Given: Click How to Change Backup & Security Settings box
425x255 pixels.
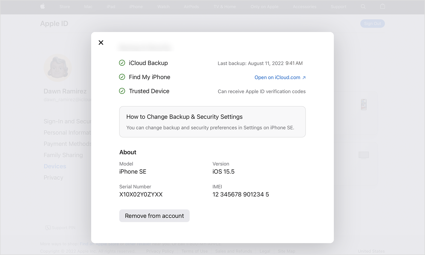Looking at the screenshot, I should (x=212, y=122).
